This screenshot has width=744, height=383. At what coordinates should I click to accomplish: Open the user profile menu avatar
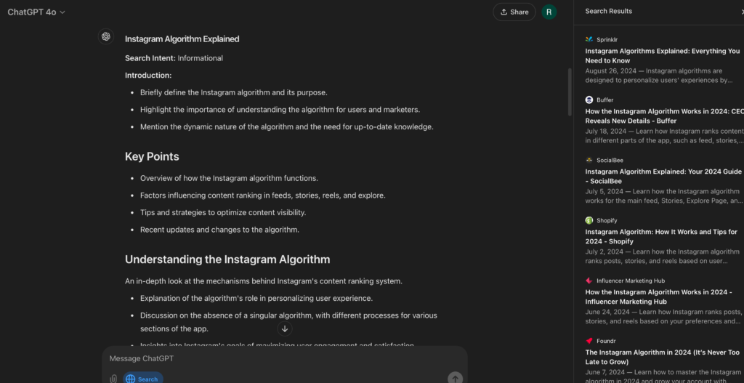550,12
